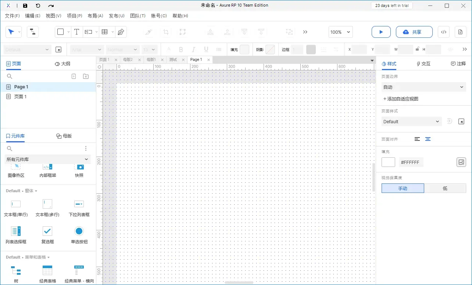This screenshot has height=285, width=472.
Task: Open the zoom level dropdown
Action: click(340, 32)
